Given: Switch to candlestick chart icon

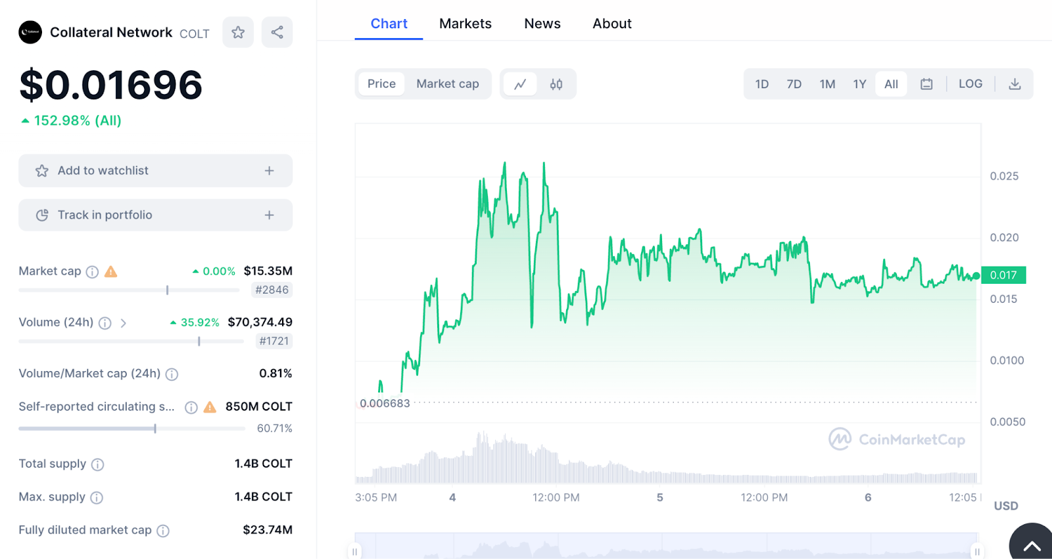Looking at the screenshot, I should point(556,84).
